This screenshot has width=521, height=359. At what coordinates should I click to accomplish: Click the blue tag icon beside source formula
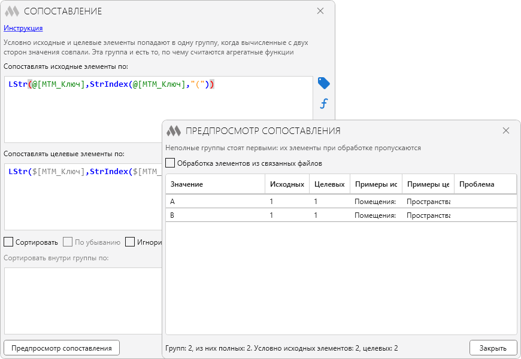click(323, 83)
